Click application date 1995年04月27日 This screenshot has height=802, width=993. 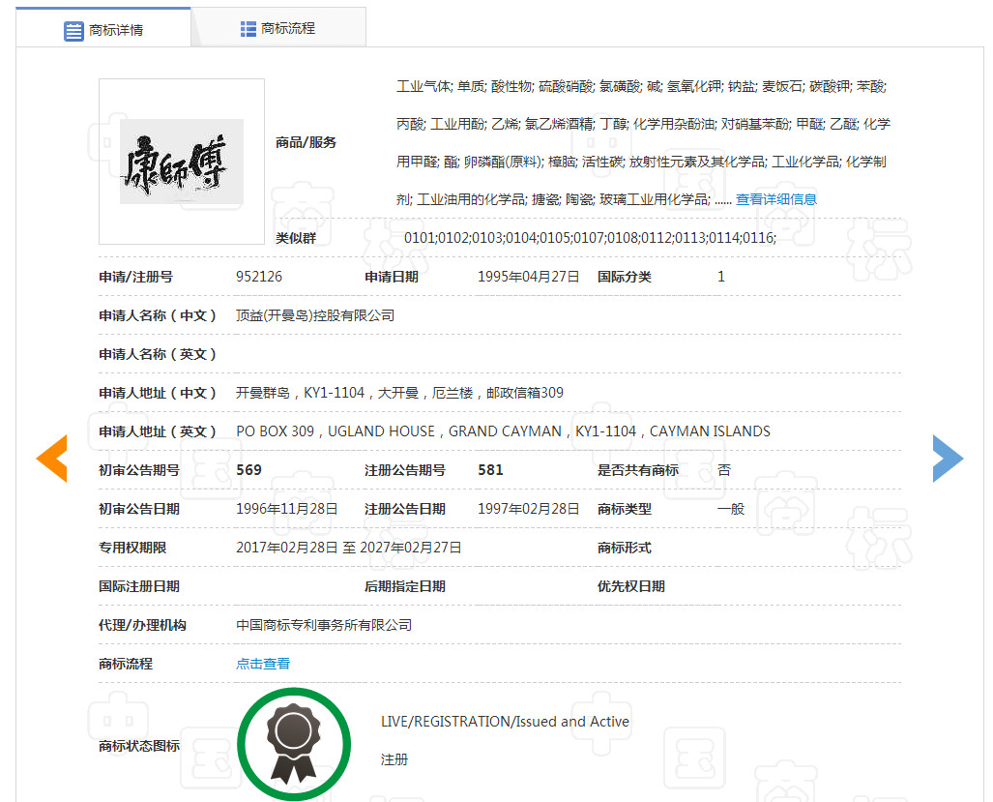528,277
